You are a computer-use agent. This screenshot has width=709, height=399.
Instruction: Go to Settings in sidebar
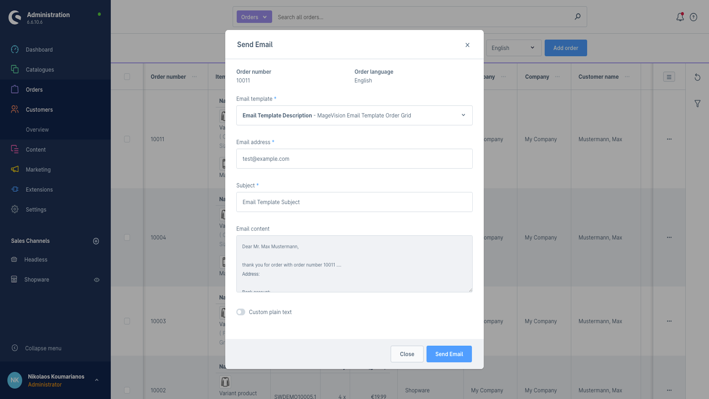(x=36, y=209)
